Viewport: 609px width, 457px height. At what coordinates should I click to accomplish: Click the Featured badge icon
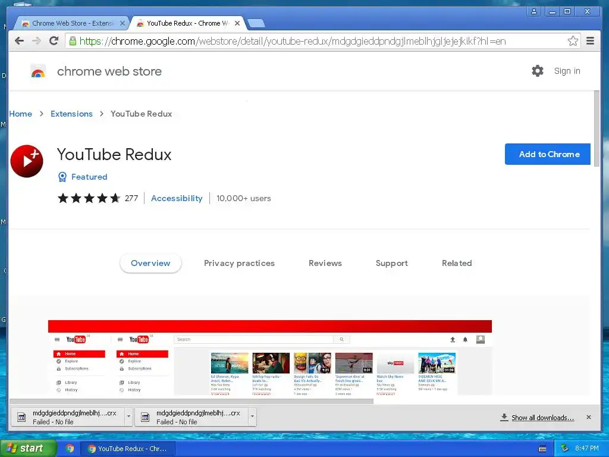tap(62, 177)
